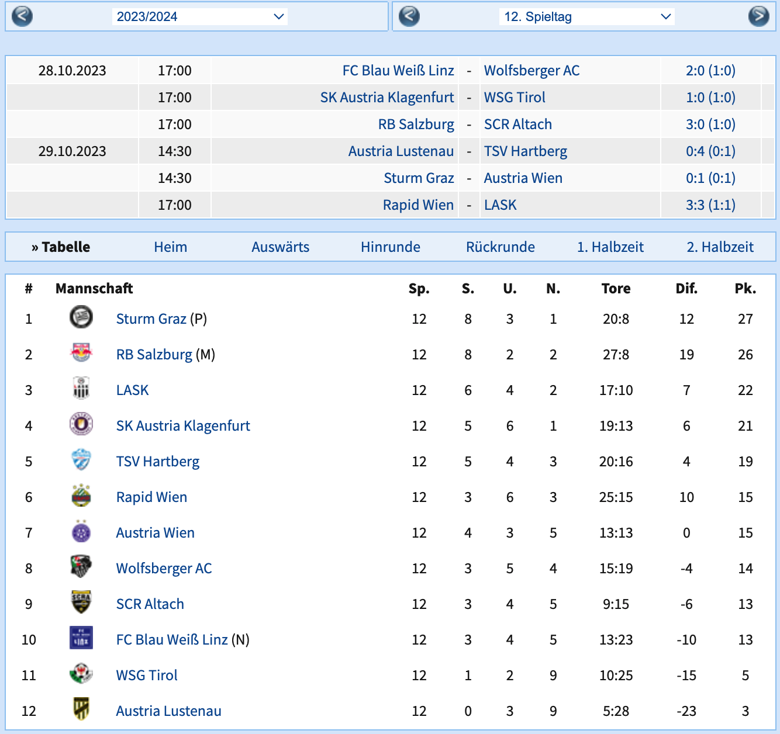Open LASK in standings table
This screenshot has height=734, width=780.
pos(133,390)
